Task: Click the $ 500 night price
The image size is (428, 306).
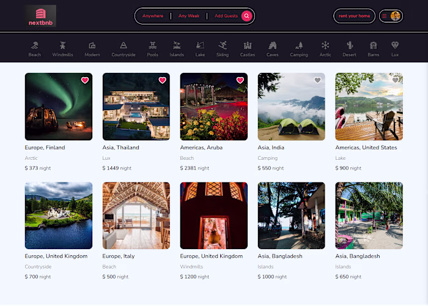Action: 116,277
